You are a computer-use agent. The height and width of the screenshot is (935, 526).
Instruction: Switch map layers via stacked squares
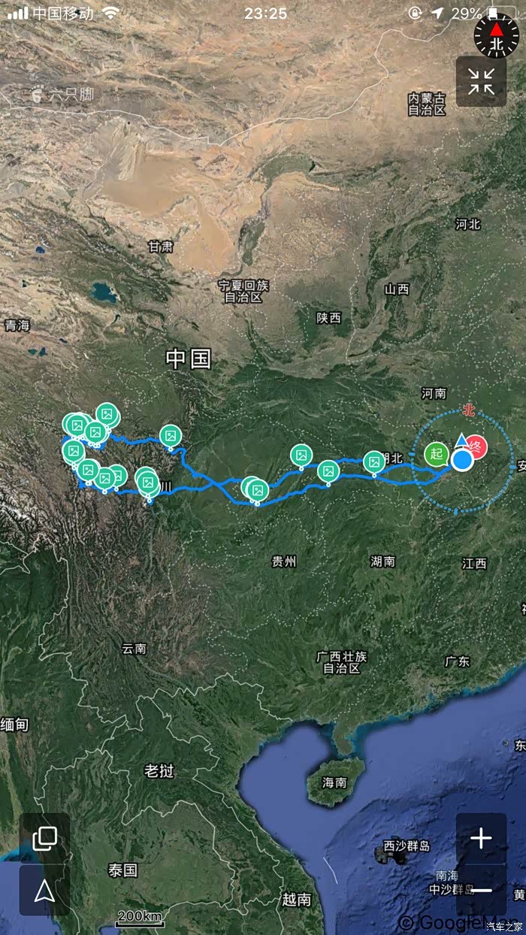click(44, 837)
